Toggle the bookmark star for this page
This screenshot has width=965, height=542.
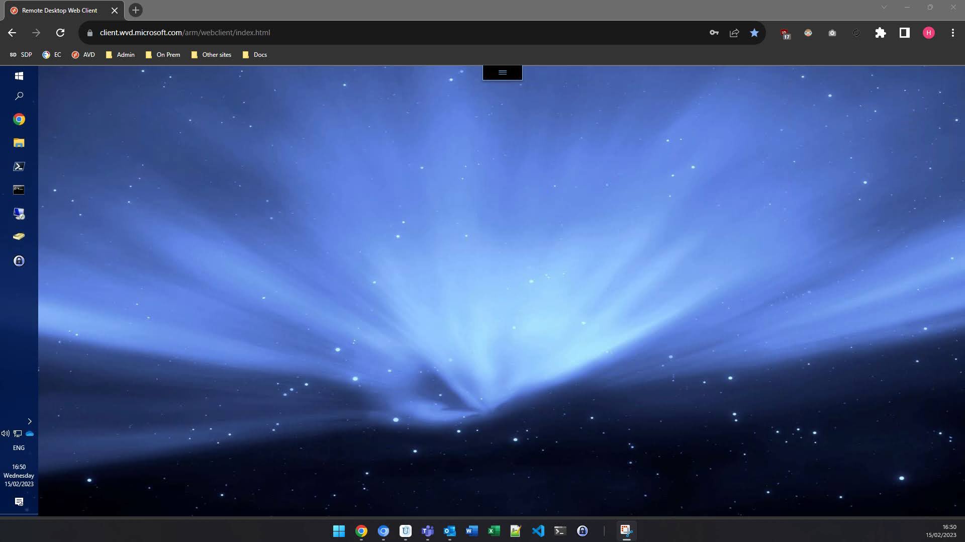[754, 33]
